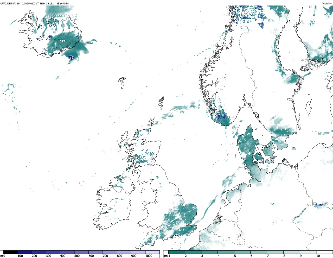Click the "Visibility" parameter label
Viewport: 333px width, 258px height.
coord(327,3)
